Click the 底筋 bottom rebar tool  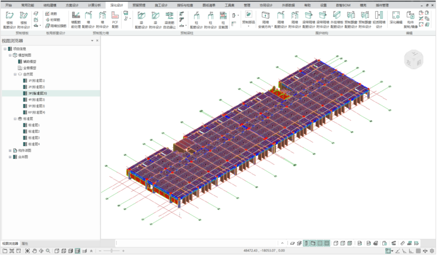pos(51,14)
